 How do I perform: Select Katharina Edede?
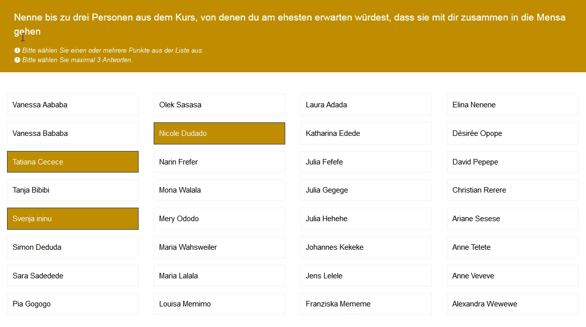pyautogui.click(x=366, y=133)
